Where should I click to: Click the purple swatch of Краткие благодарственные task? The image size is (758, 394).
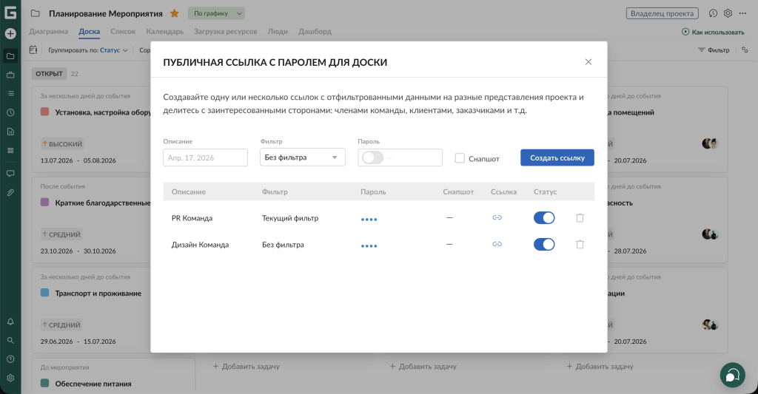(x=45, y=203)
